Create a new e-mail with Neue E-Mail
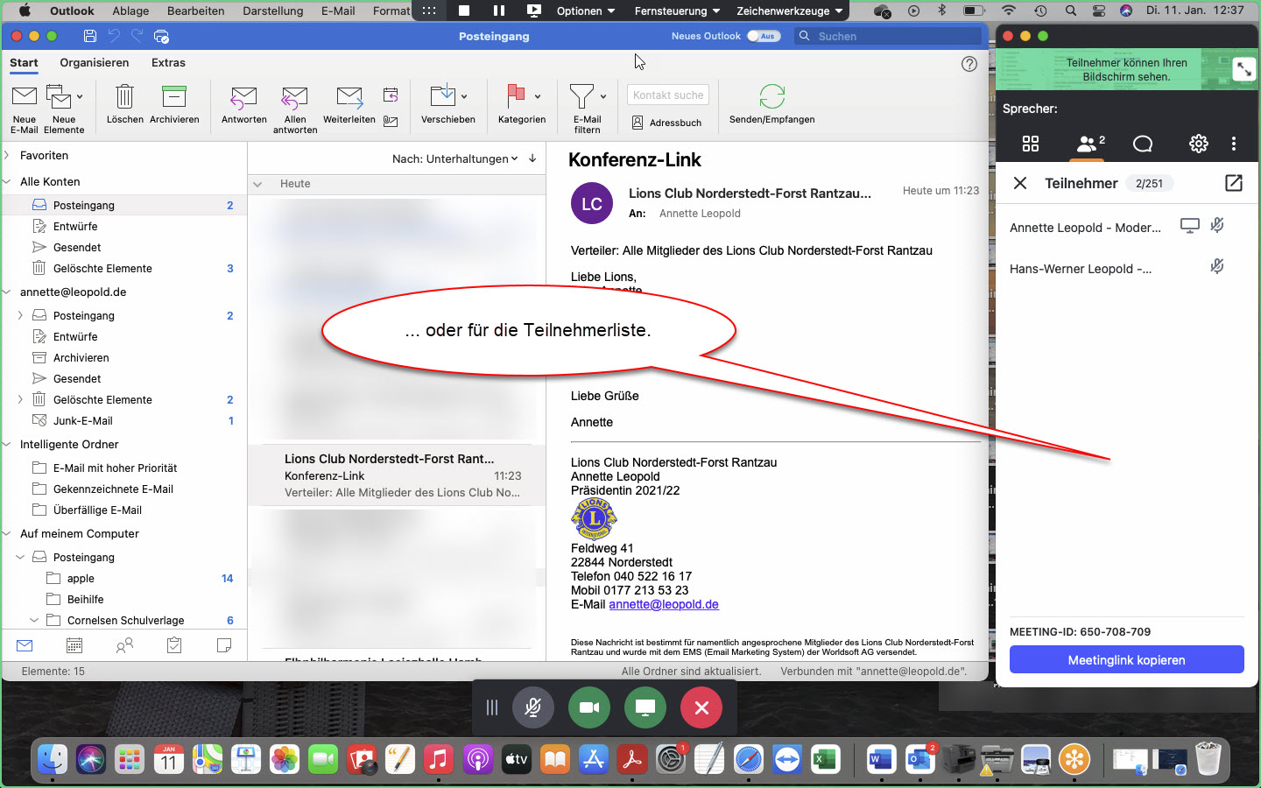1261x788 pixels. click(x=25, y=109)
